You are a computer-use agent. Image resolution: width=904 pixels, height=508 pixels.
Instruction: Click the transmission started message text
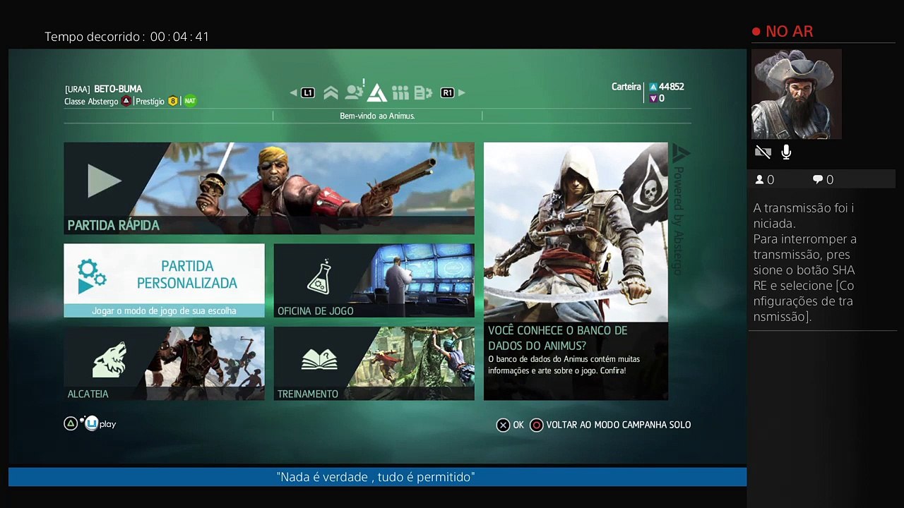click(x=804, y=262)
